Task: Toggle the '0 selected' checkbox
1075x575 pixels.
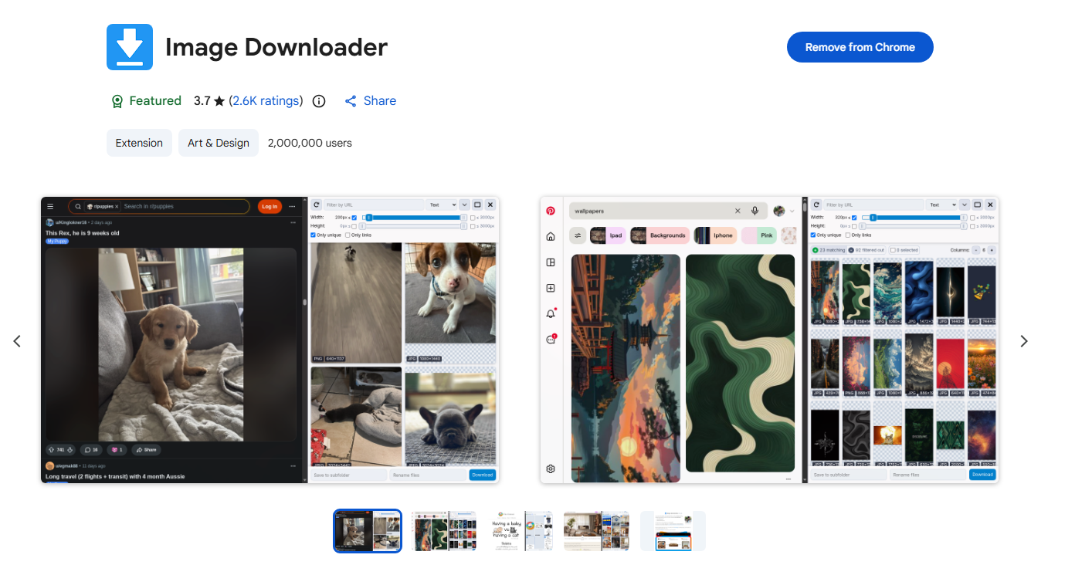Action: (893, 250)
